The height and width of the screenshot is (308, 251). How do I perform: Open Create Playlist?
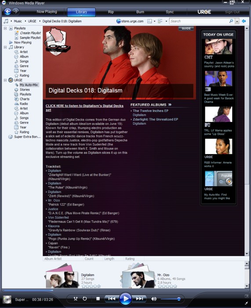(30, 33)
